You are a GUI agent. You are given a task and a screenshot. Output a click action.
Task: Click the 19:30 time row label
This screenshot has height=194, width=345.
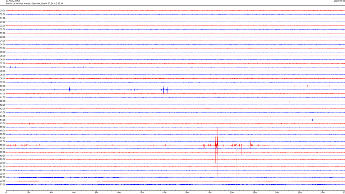point(3,156)
